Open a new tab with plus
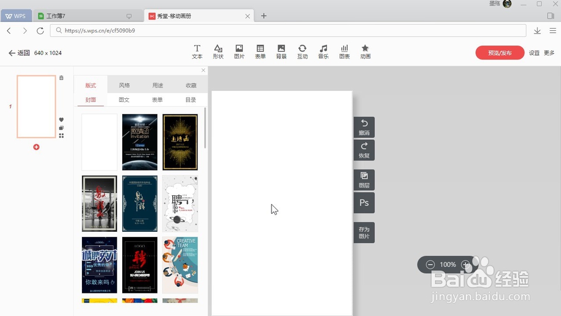The width and height of the screenshot is (561, 316). [264, 16]
